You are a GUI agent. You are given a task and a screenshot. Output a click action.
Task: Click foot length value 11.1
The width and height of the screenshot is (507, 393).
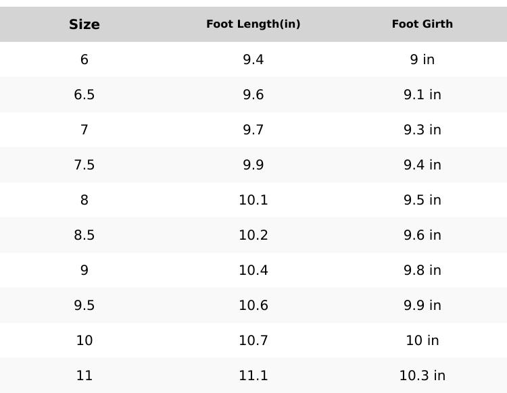(x=254, y=375)
